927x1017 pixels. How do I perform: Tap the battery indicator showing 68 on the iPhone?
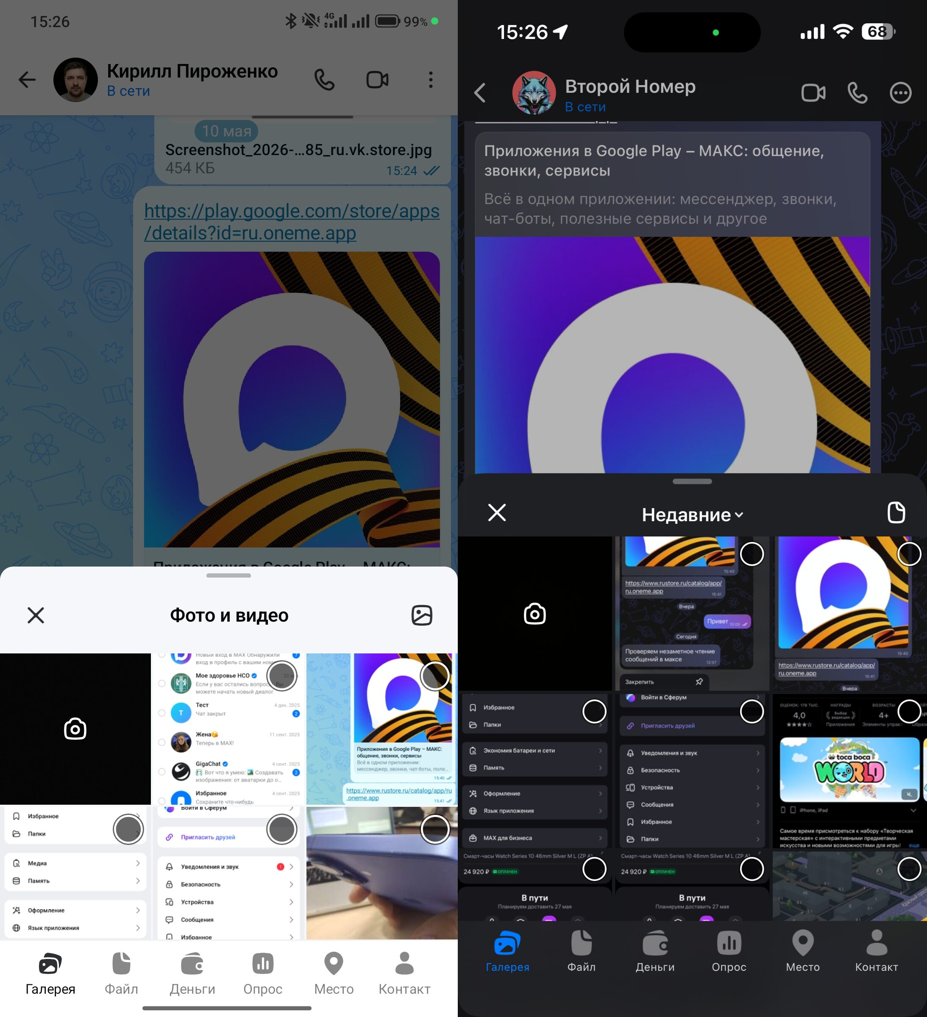[x=879, y=32]
